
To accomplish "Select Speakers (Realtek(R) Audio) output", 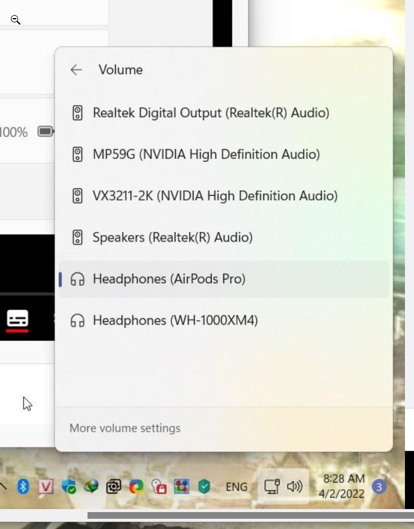I will (x=172, y=237).
